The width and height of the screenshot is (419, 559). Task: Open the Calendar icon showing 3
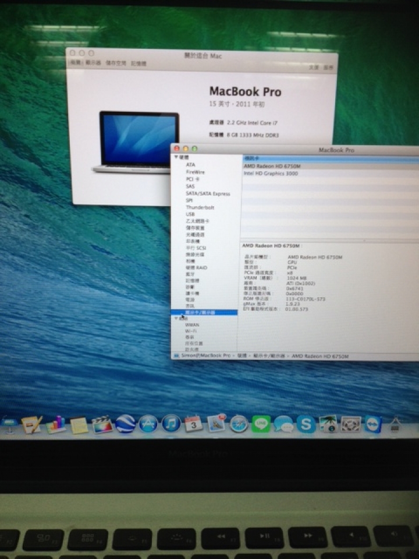click(x=193, y=424)
